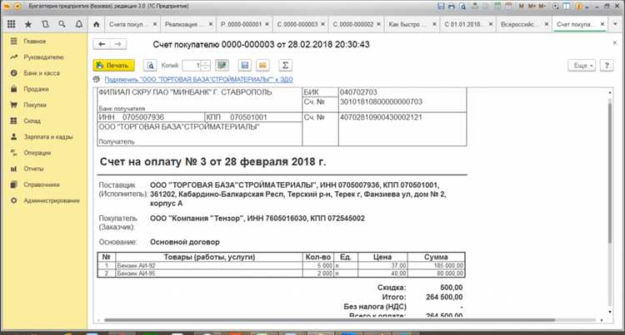Open the title bar app menu dropdown
The image size is (625, 335).
click(x=17, y=7)
